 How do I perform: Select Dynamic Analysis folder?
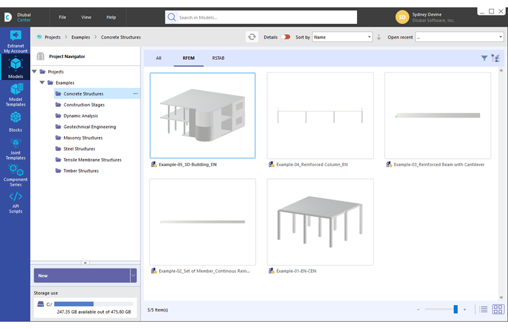81,115
